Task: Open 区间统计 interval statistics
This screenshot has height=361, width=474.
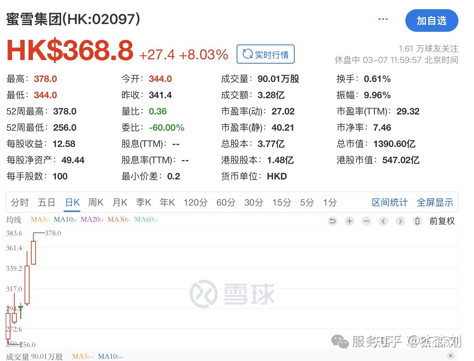Action: pyautogui.click(x=389, y=202)
